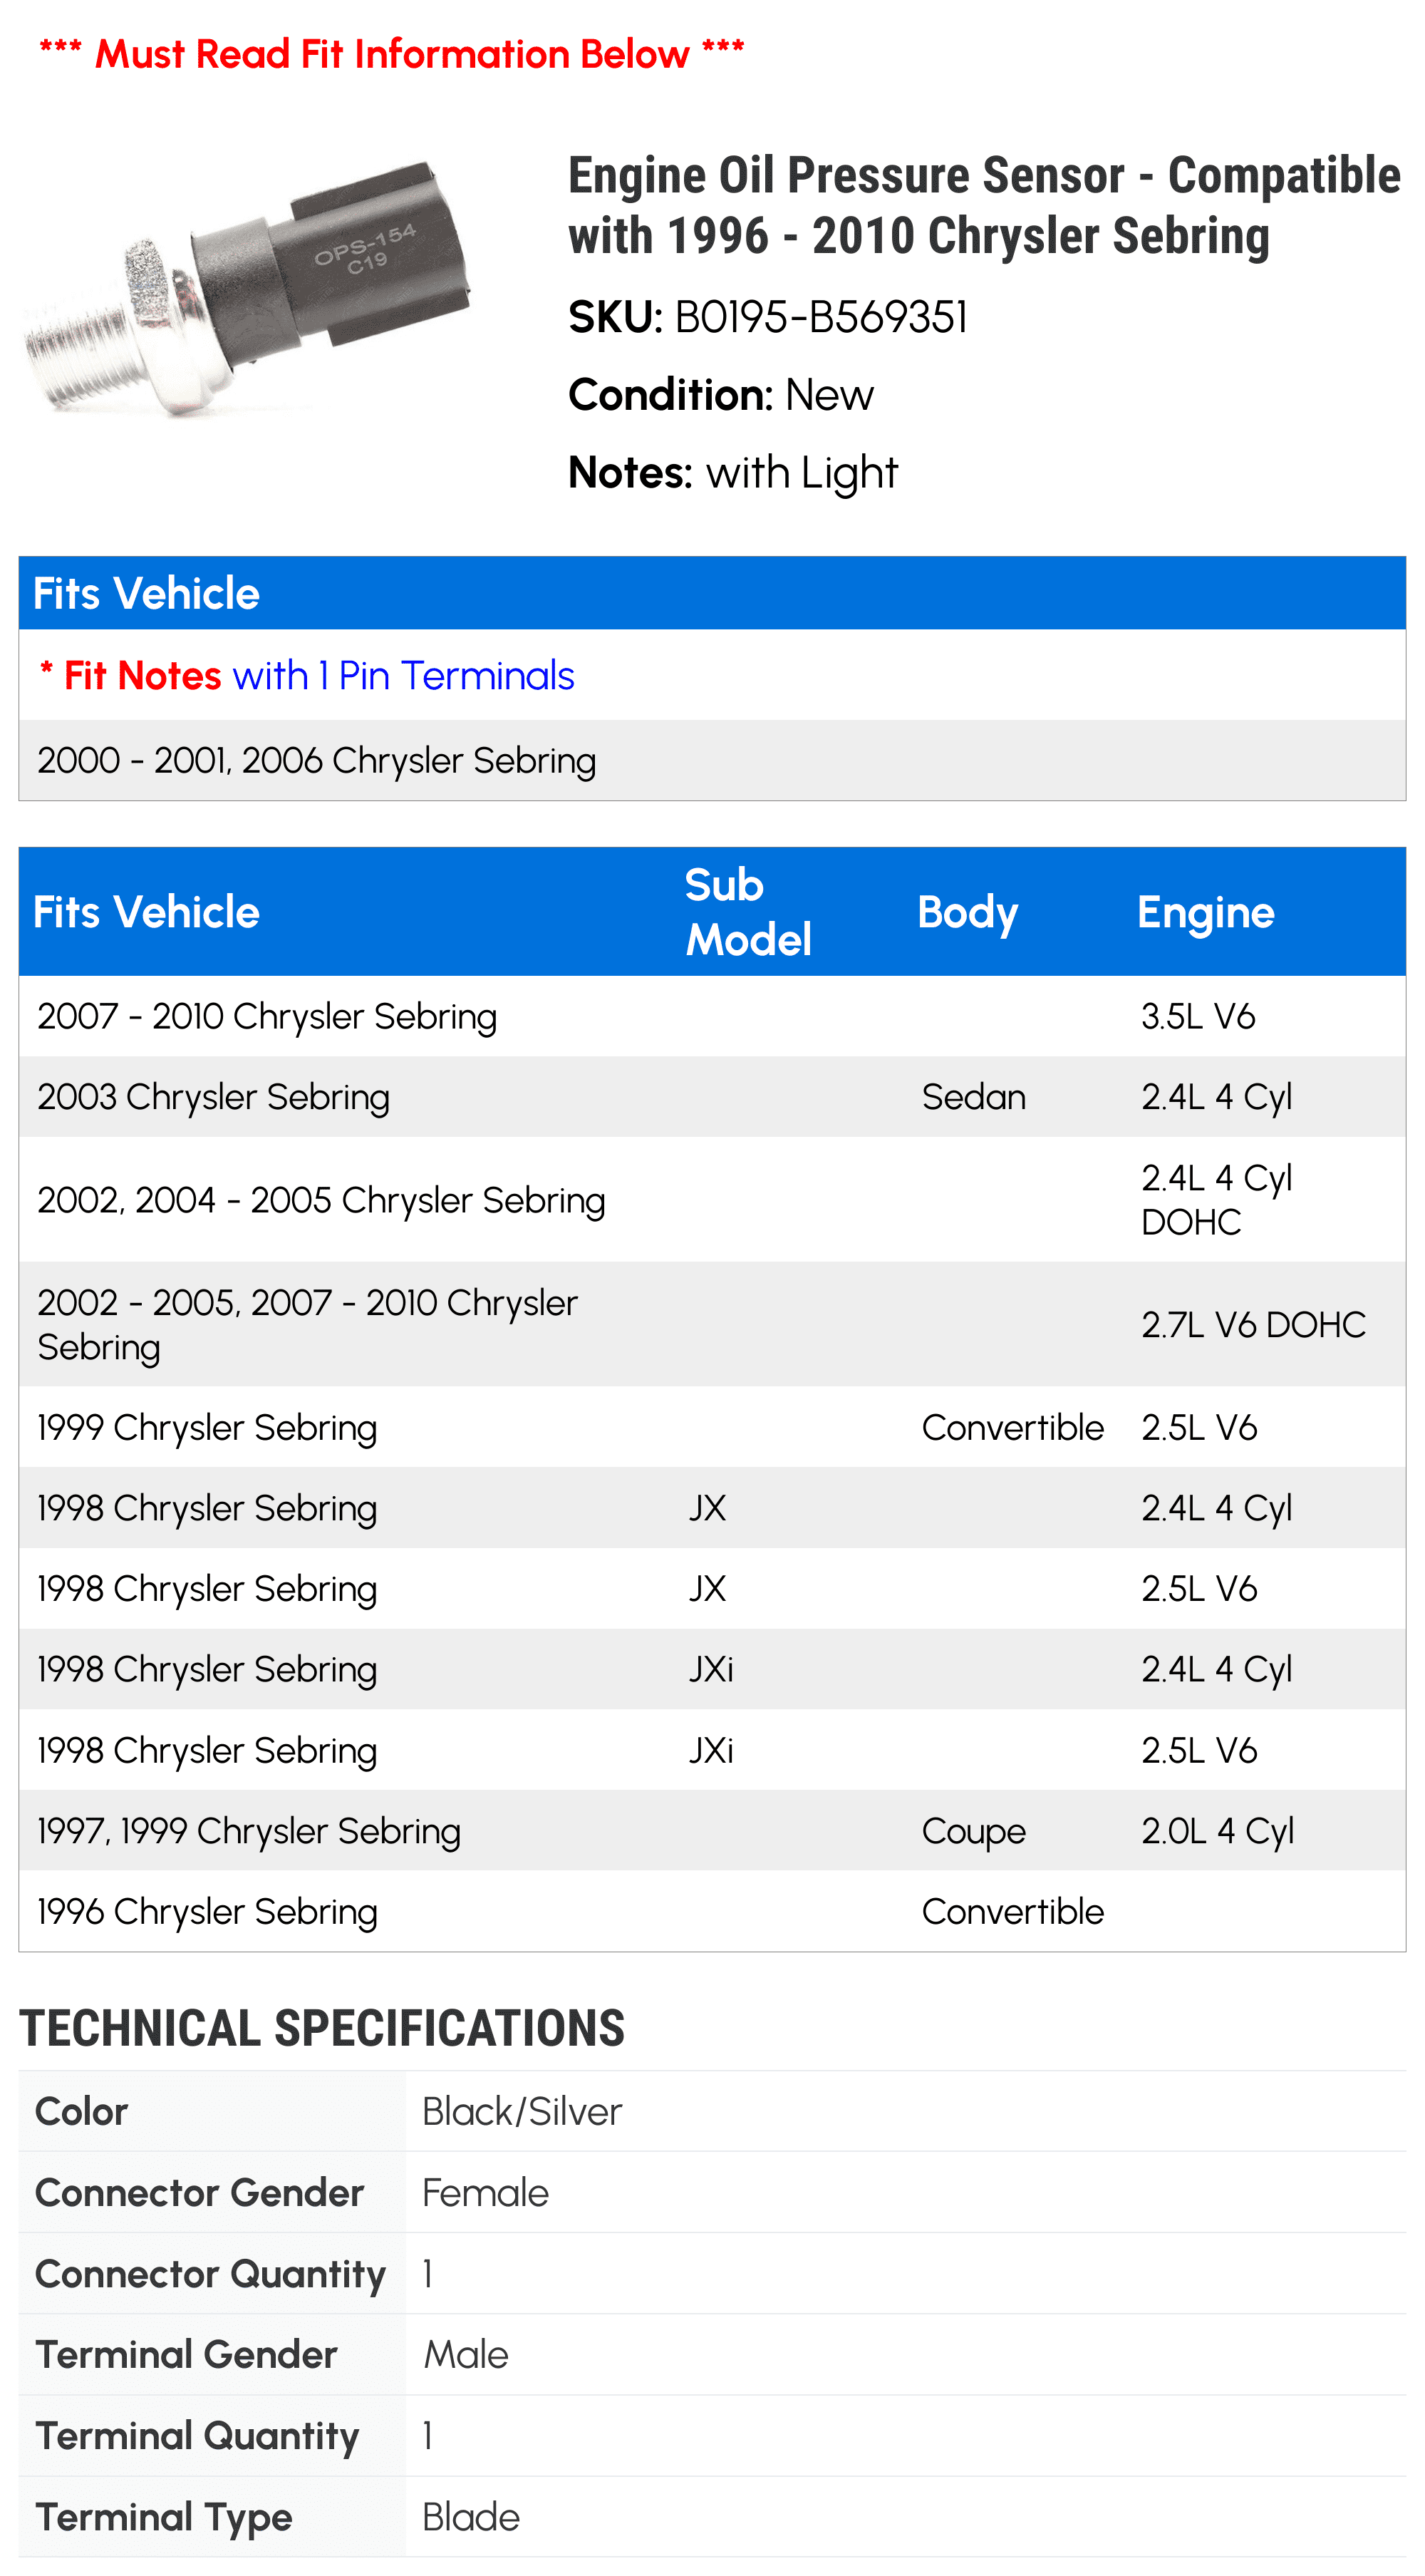Select the Connector Gender Female row
Image resolution: width=1425 pixels, height=2576 pixels.
[x=712, y=2192]
